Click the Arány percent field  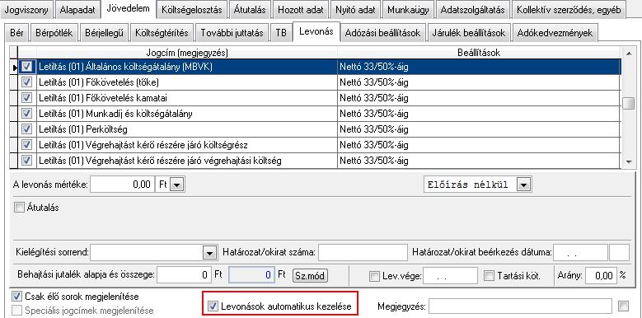(602, 275)
